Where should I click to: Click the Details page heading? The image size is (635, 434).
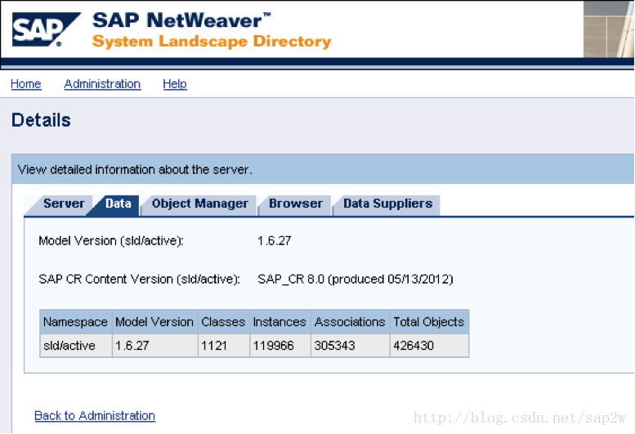pos(41,120)
